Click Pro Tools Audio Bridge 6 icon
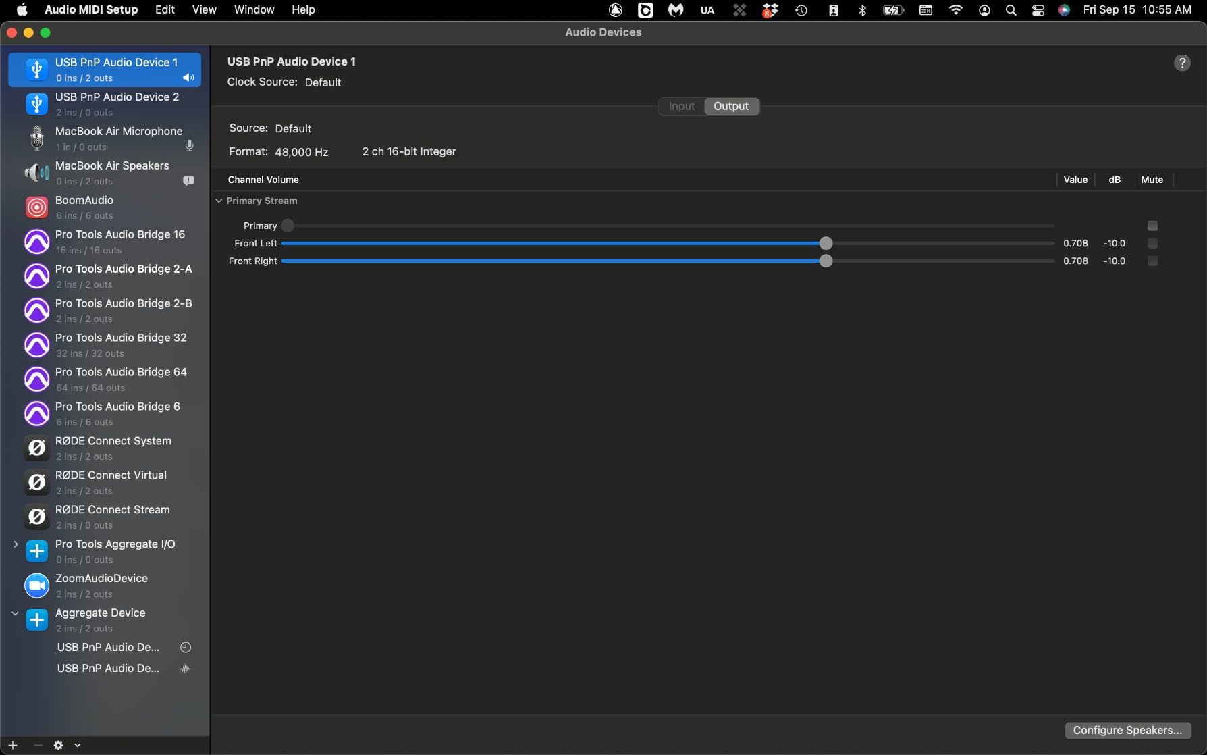1207x755 pixels. pos(36,414)
